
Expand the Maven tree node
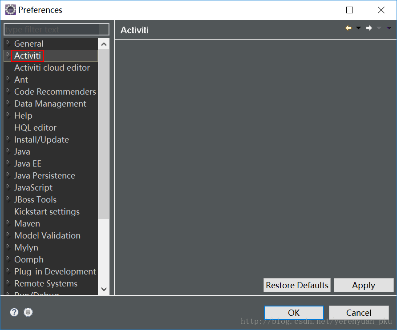click(8, 222)
